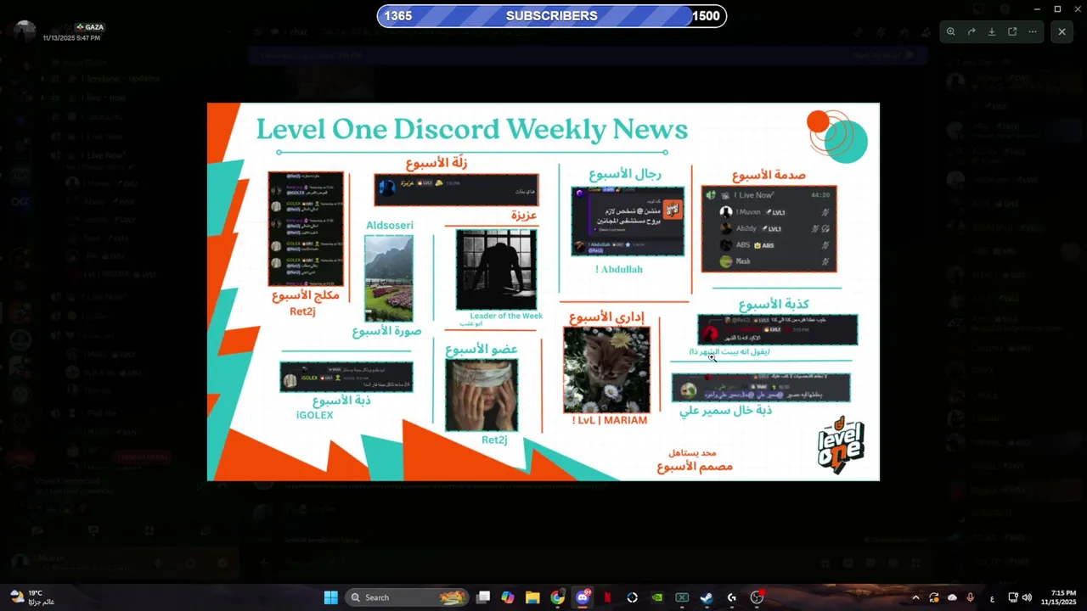Click the "Leader of the Week" caption
The image size is (1087, 611).
[506, 316]
